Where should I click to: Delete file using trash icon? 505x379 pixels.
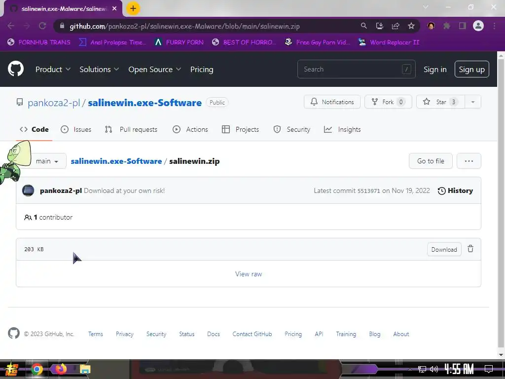point(470,249)
